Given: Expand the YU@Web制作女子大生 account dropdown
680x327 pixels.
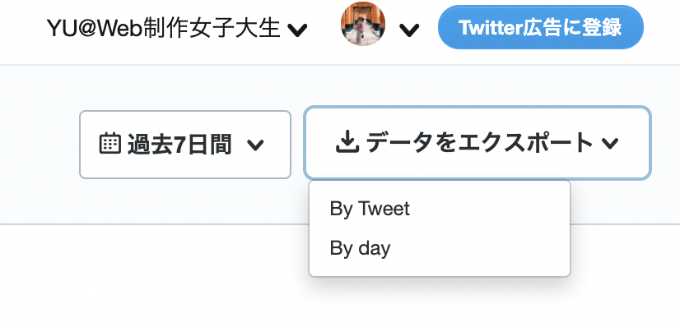Looking at the screenshot, I should click(x=177, y=29).
